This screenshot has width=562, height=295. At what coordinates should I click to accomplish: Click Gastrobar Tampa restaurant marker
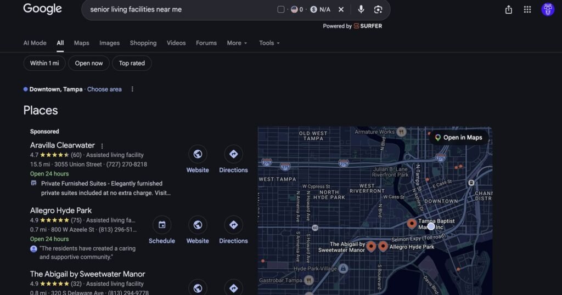(308, 280)
